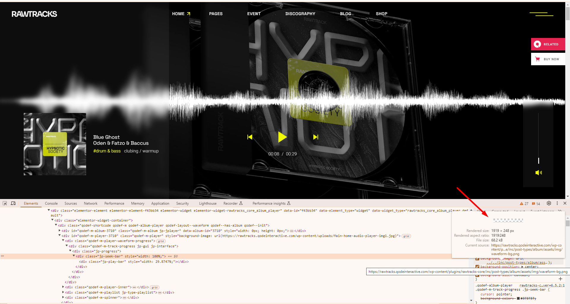The height and width of the screenshot is (304, 570).
Task: Open the Performance tab
Action: click(114, 203)
